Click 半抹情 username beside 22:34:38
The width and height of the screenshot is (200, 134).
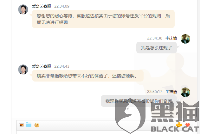(171, 38)
